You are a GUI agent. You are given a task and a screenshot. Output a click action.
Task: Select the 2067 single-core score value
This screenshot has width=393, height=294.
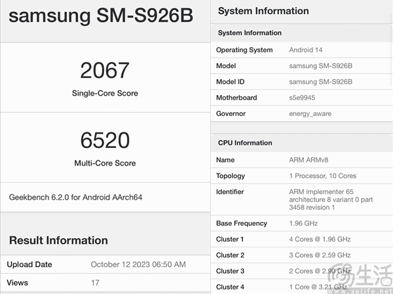click(x=105, y=70)
